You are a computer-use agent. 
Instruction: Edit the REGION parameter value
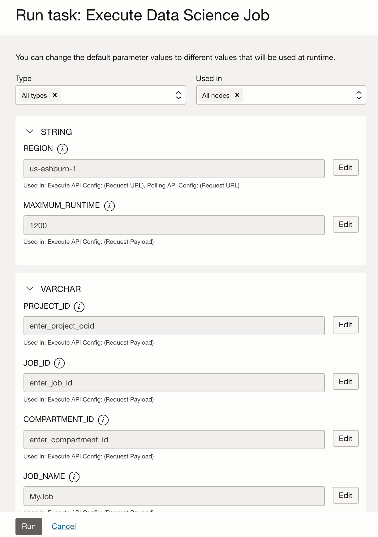(x=346, y=167)
